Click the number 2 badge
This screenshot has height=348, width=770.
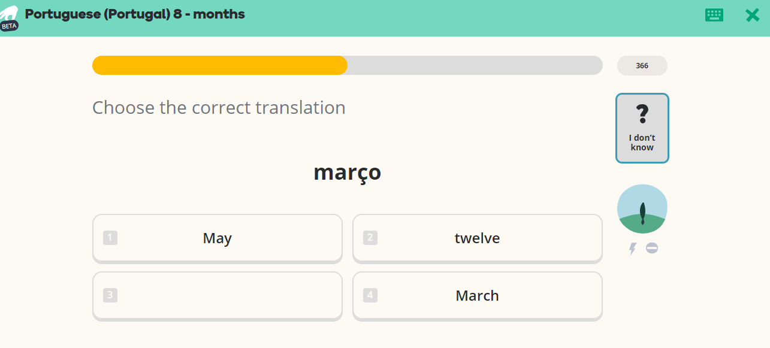(x=370, y=238)
